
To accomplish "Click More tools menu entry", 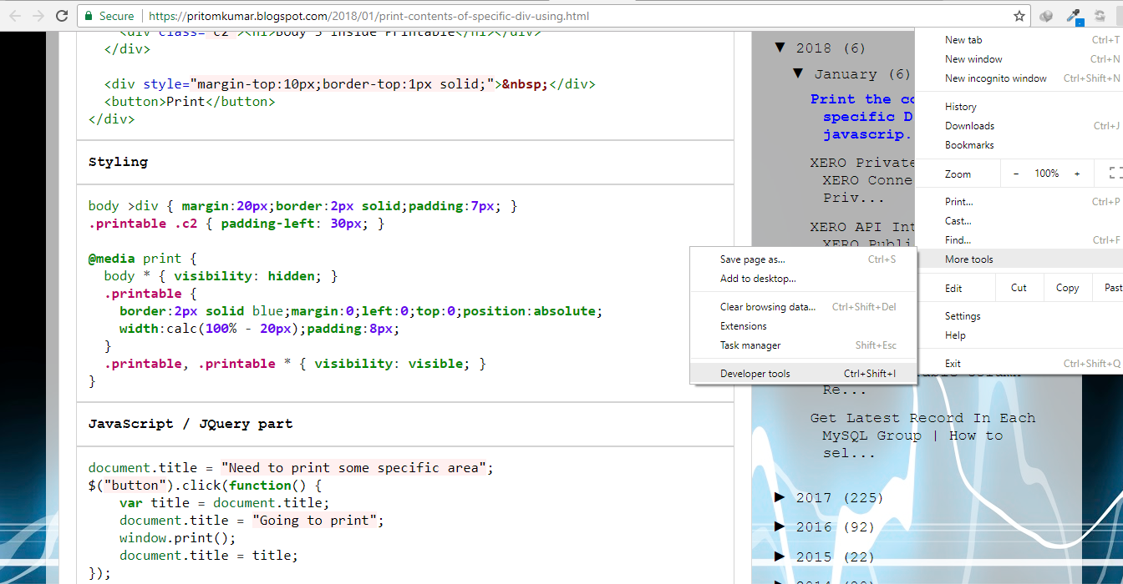I will click(1019, 259).
